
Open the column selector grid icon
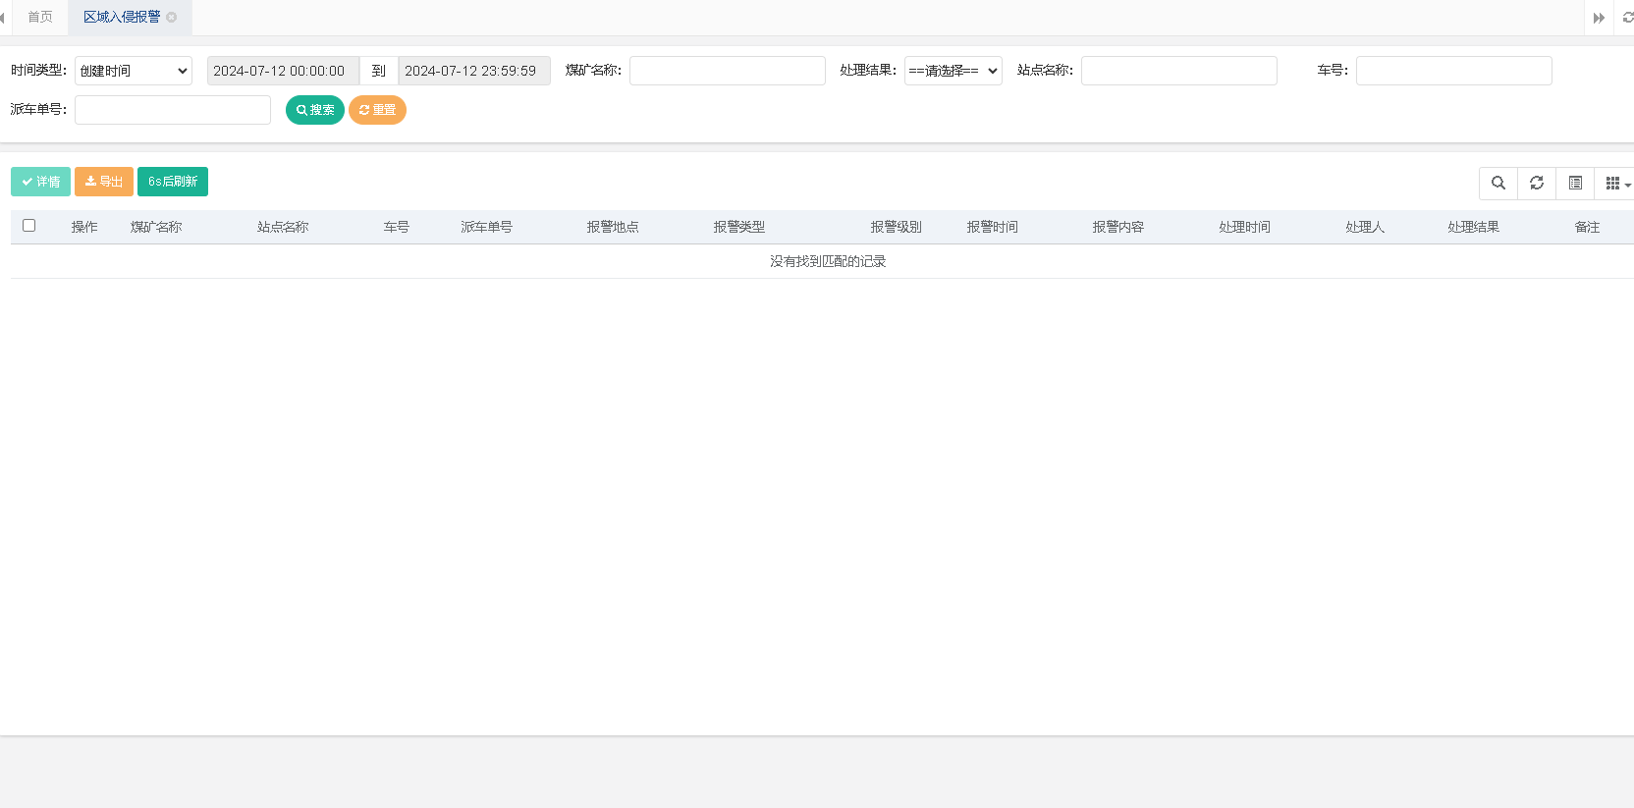pos(1613,183)
